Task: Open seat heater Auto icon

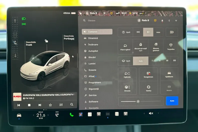Action: [57, 114]
